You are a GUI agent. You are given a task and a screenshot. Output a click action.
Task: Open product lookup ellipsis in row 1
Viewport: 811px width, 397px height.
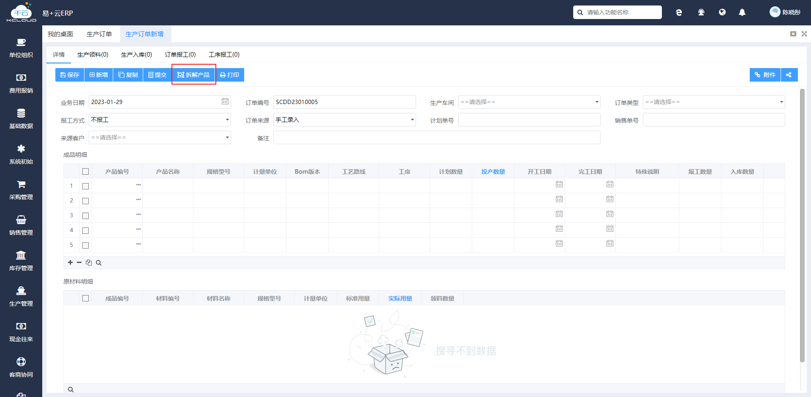138,185
